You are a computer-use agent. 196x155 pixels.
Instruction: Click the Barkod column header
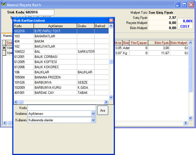102,26
